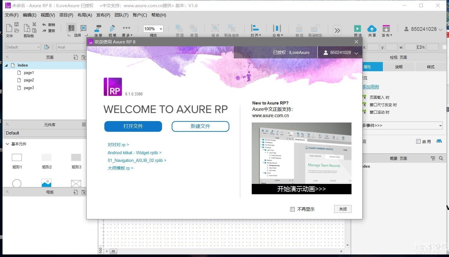
Task: Click add master icon in 母版 panel
Action: (x=76, y=192)
